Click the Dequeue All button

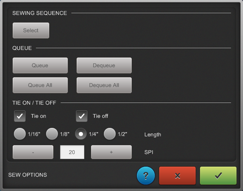click(x=104, y=85)
